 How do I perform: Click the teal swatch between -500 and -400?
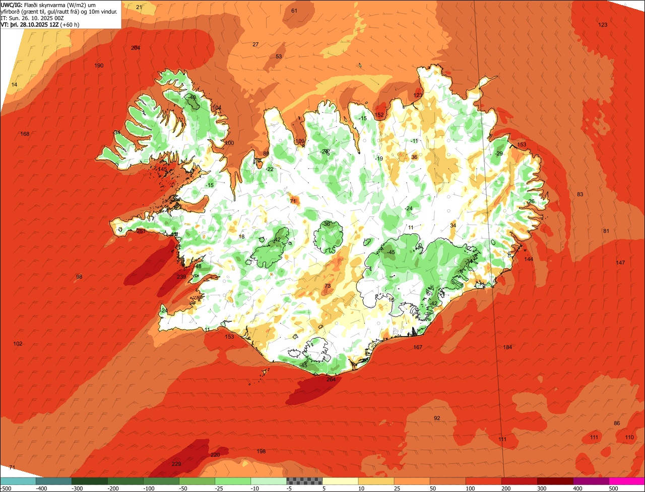[18, 481]
